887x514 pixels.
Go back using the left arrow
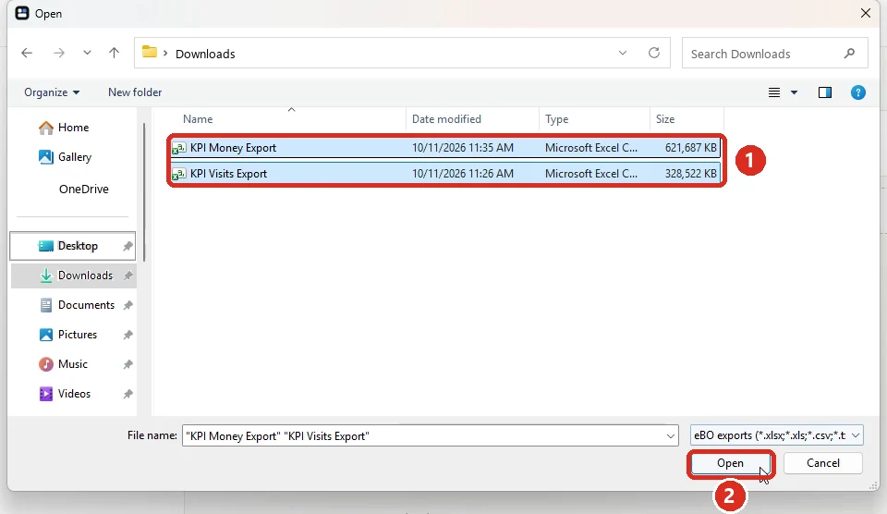[x=27, y=54]
